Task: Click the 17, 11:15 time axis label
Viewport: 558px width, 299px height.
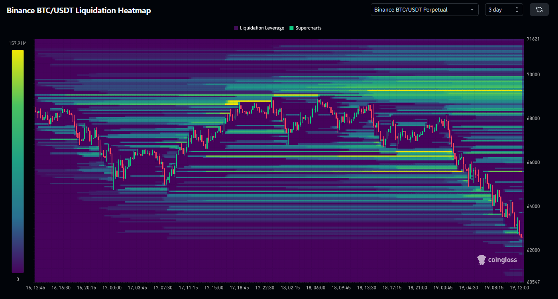Action: (x=189, y=287)
